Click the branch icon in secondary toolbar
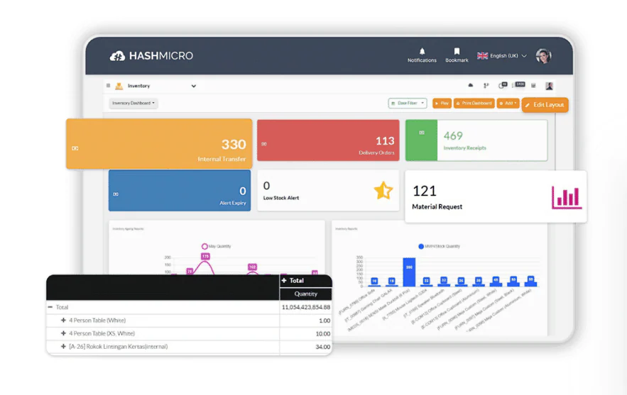Screen dimensions: 627x395 pos(486,86)
